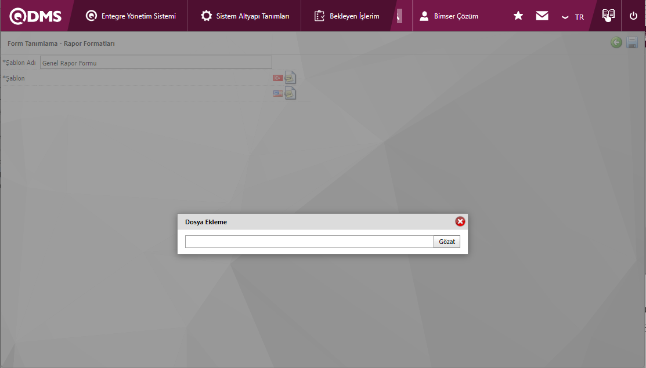Click the Gözat browse button
The image size is (646, 368).
[x=447, y=242]
